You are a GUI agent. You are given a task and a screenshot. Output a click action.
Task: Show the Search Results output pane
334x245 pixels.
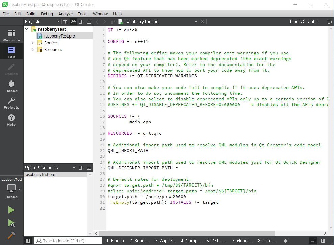(139, 241)
